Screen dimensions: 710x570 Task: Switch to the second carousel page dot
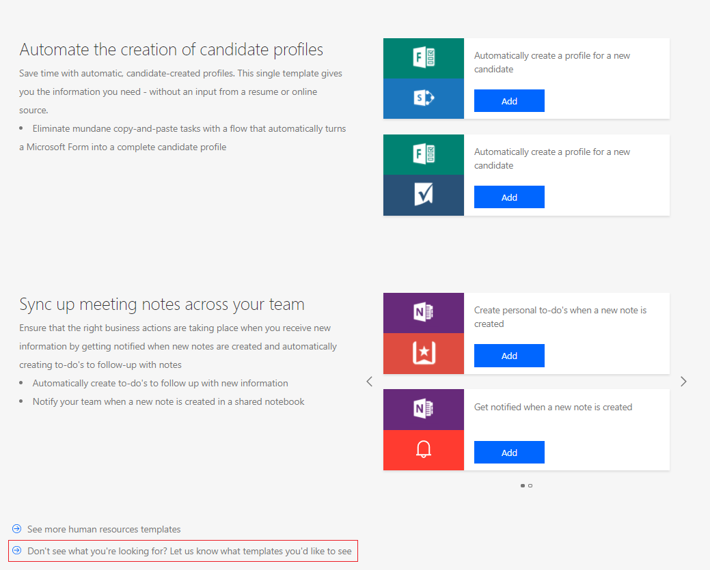(530, 486)
